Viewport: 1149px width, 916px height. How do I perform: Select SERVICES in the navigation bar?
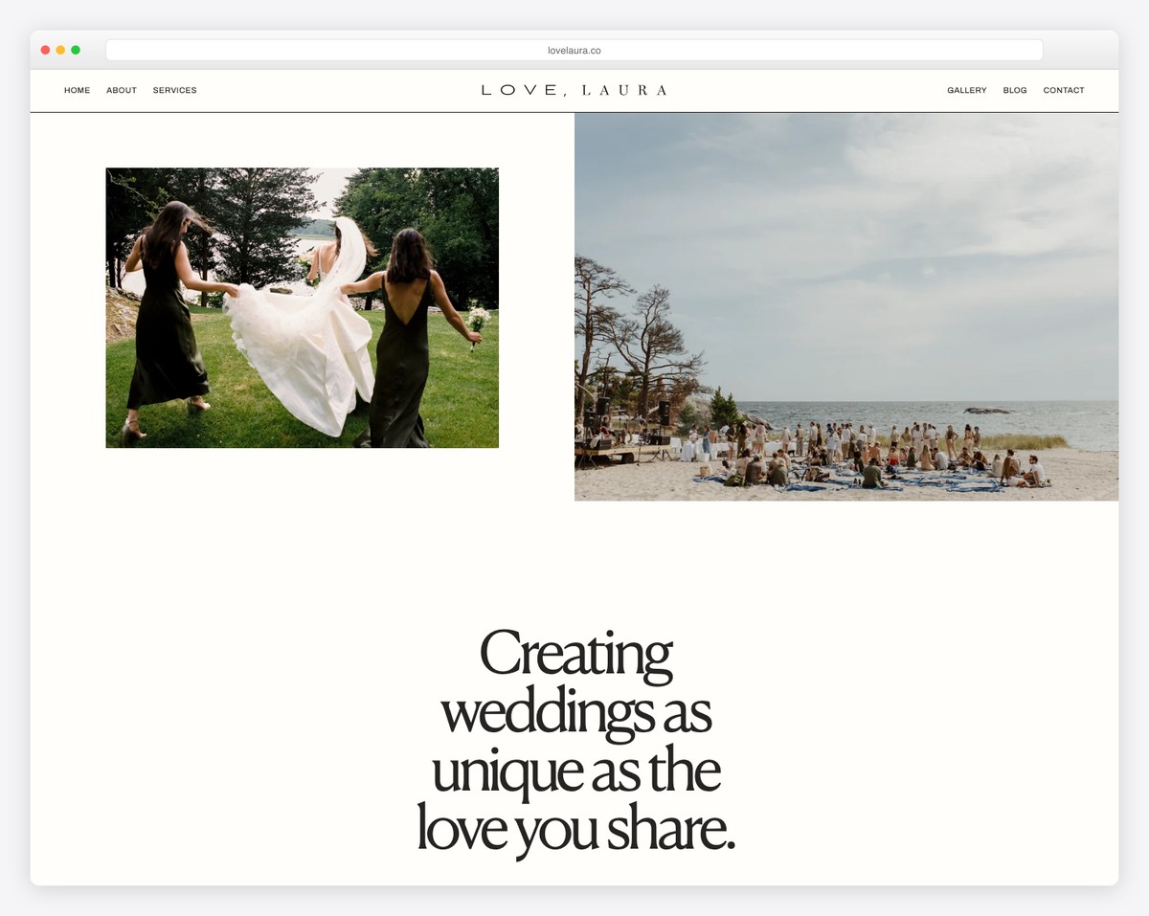174,90
